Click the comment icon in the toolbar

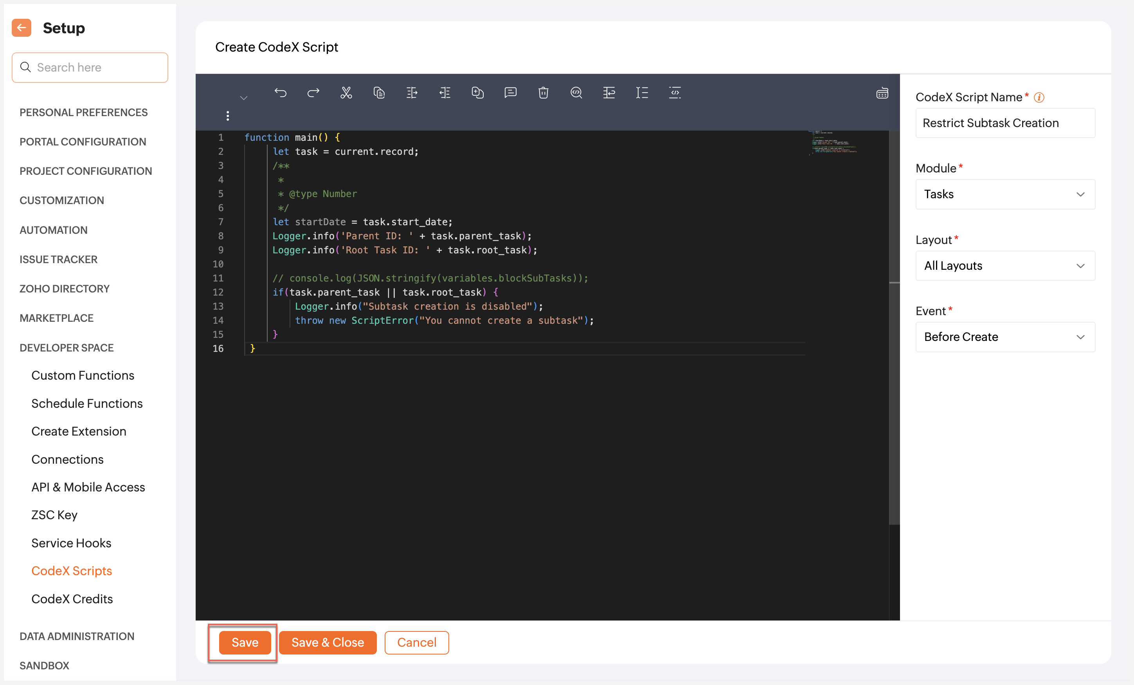(510, 93)
